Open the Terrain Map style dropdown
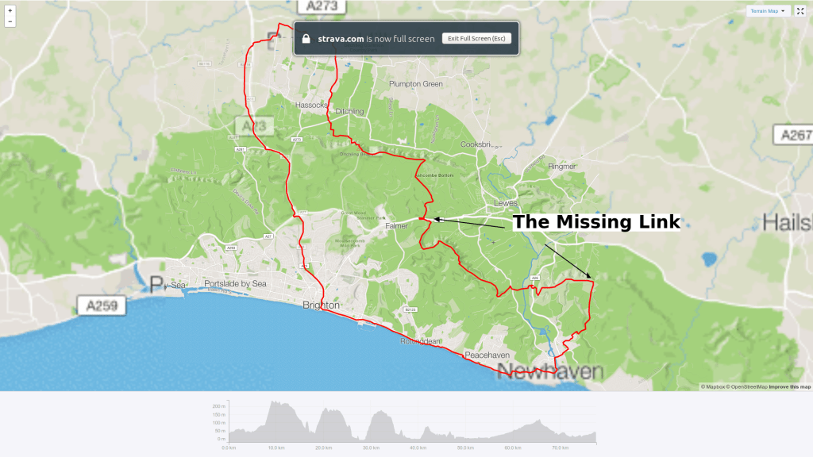The width and height of the screenshot is (813, 457). 768,11
